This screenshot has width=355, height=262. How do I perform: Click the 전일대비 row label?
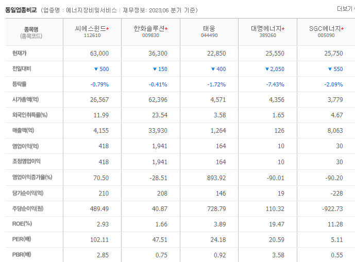(x=22, y=68)
